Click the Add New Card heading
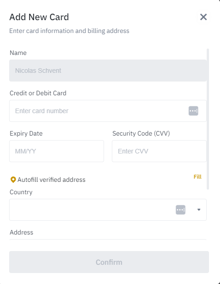The width and height of the screenshot is (220, 284). click(x=39, y=17)
